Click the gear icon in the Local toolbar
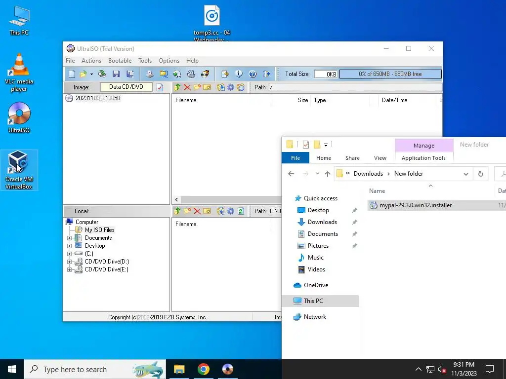 pos(231,211)
